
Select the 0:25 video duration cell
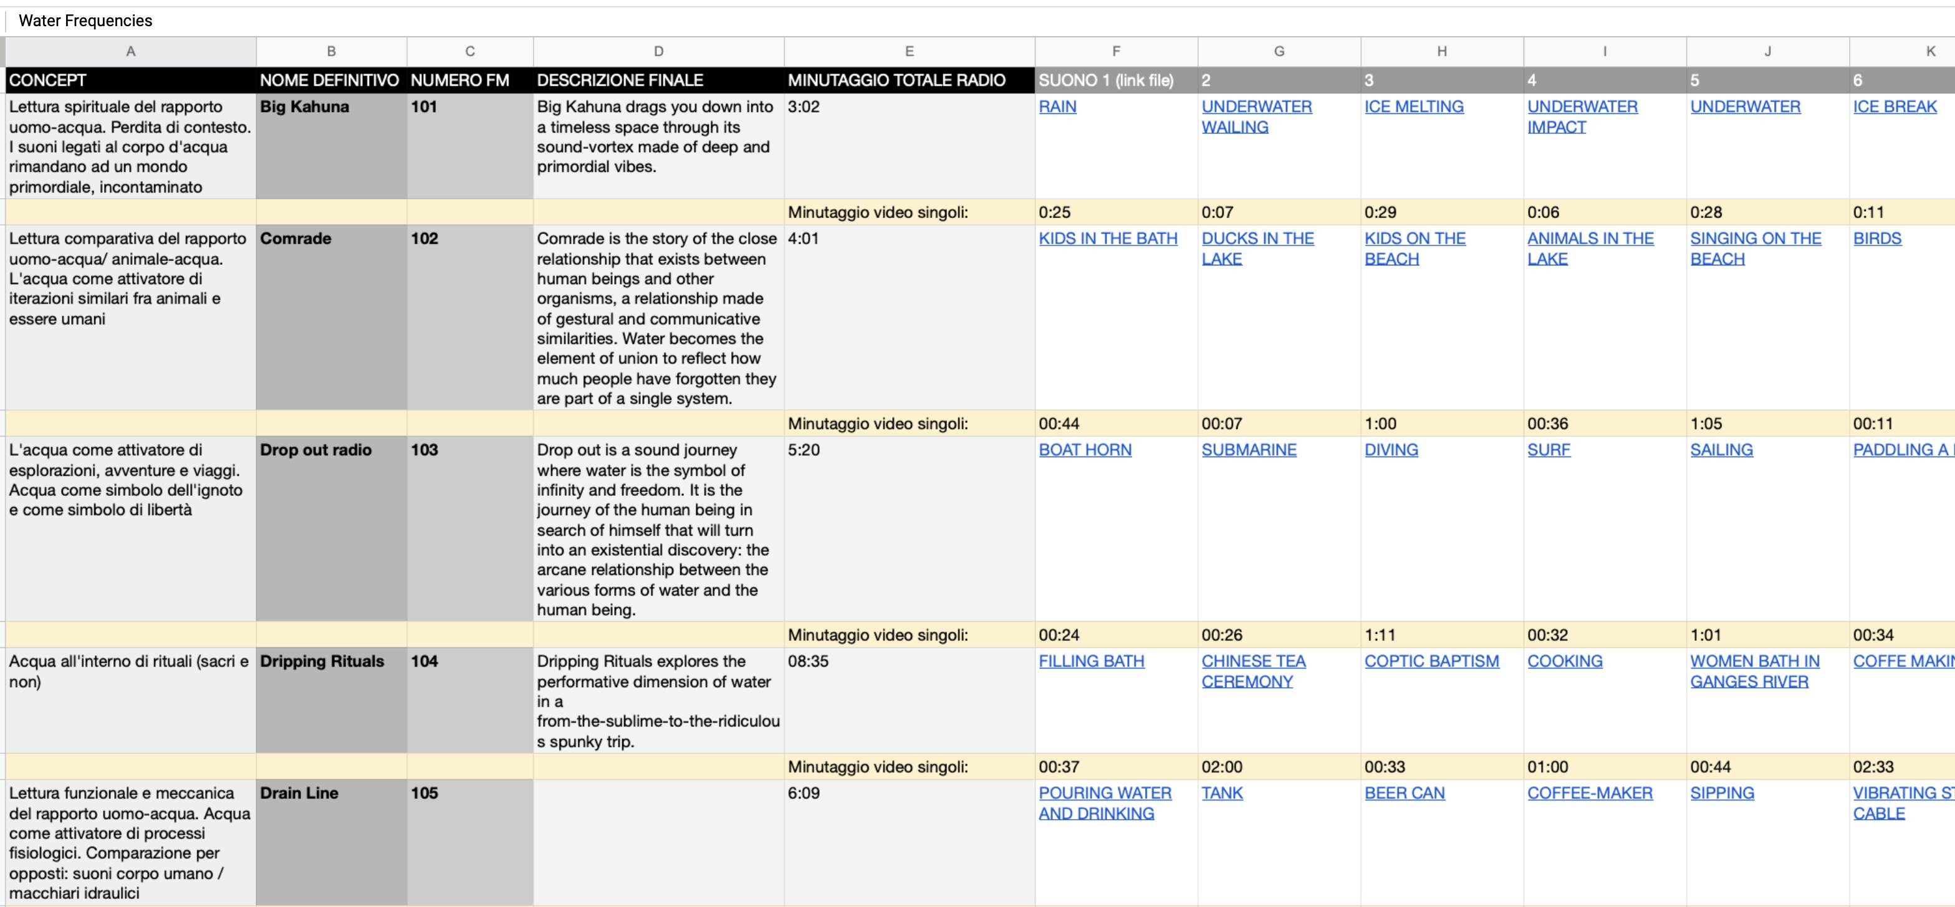(1117, 212)
